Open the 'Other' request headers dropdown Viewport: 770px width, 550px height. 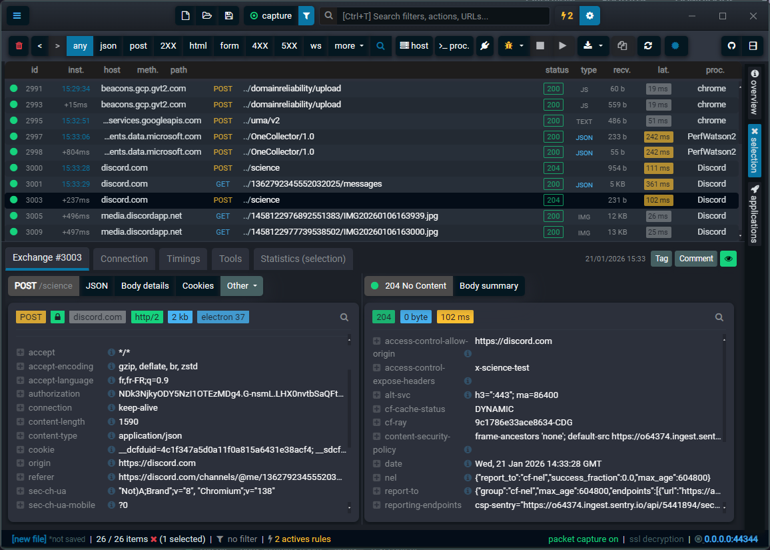pyautogui.click(x=241, y=285)
